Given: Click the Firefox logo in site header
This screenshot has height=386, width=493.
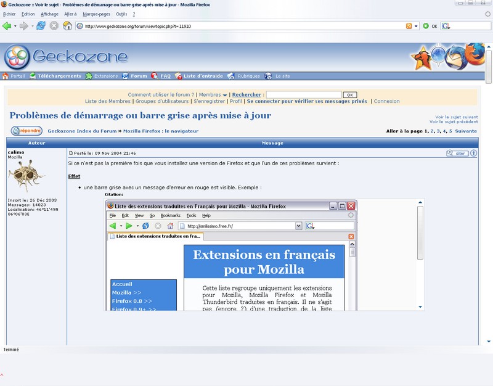Looking at the screenshot, I should coord(474,54).
